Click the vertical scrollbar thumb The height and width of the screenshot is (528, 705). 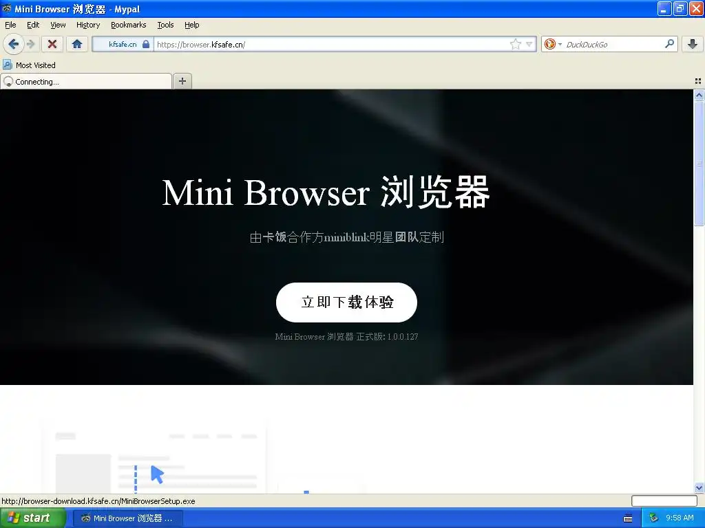coord(699,164)
